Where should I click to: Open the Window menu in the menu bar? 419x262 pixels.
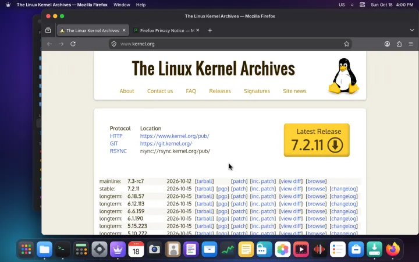point(122,5)
